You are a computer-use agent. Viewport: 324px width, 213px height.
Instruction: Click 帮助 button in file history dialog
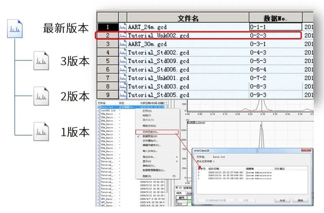[x=301, y=201]
